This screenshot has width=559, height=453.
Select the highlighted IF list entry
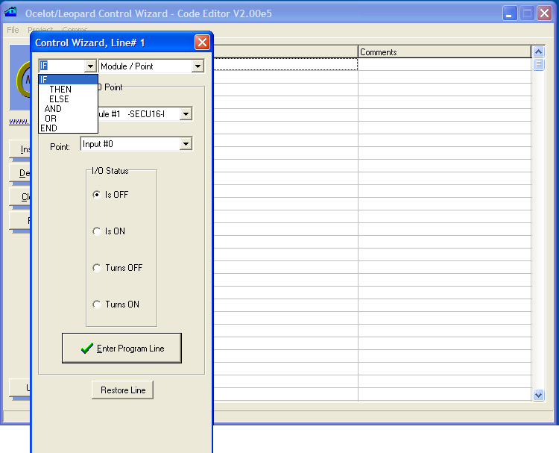click(68, 80)
